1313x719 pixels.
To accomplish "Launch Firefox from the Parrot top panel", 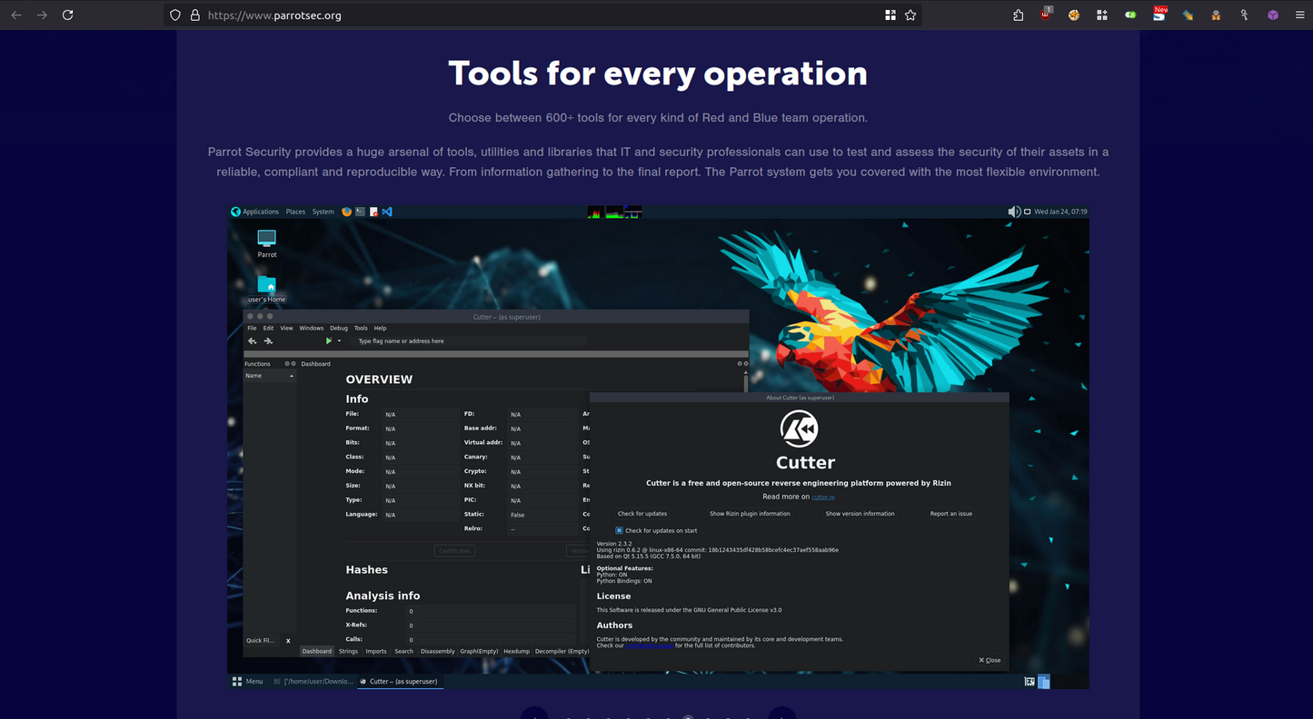I will (x=346, y=212).
